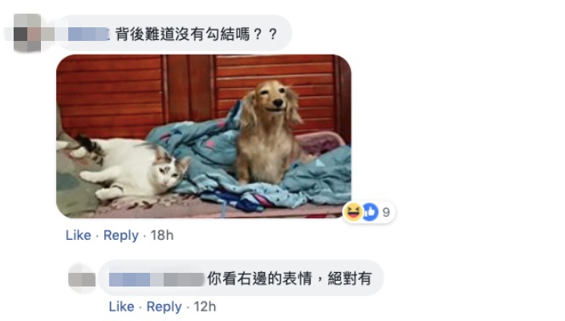Click the Haha laughing reaction emoji

coord(353,212)
